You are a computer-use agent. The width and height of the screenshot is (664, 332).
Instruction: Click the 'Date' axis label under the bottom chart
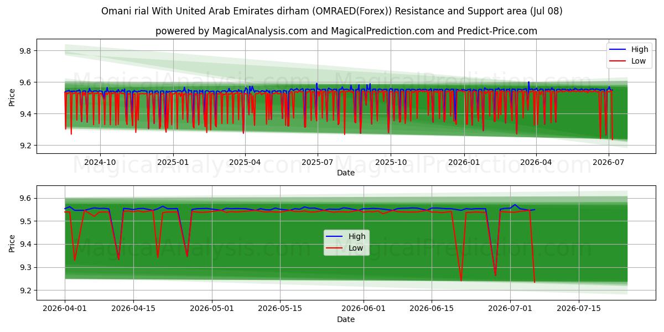point(346,319)
